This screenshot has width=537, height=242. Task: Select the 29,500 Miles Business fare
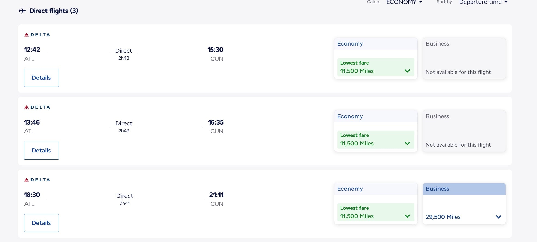(x=443, y=217)
